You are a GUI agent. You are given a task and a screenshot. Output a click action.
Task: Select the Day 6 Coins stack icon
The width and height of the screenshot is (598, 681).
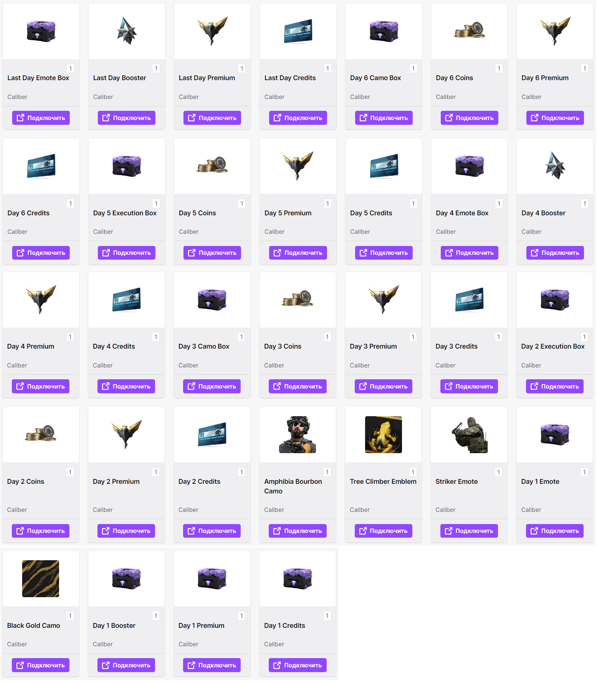(469, 30)
